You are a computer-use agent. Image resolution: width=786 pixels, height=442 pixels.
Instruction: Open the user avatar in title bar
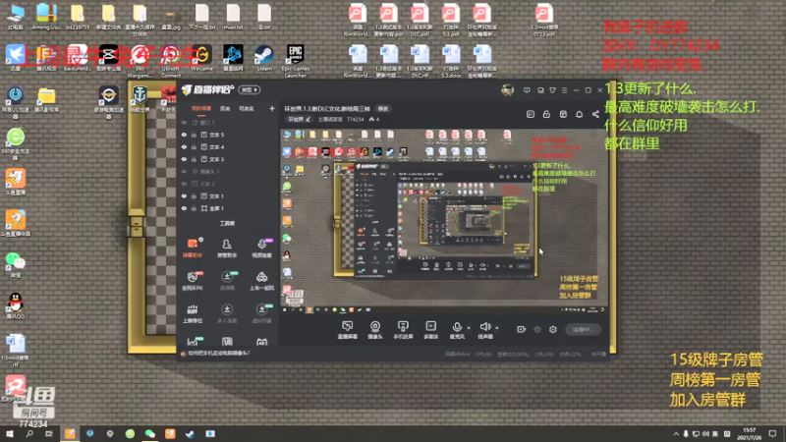coord(507,90)
